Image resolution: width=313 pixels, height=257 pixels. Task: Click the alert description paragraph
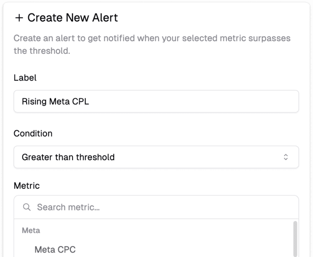click(x=152, y=39)
